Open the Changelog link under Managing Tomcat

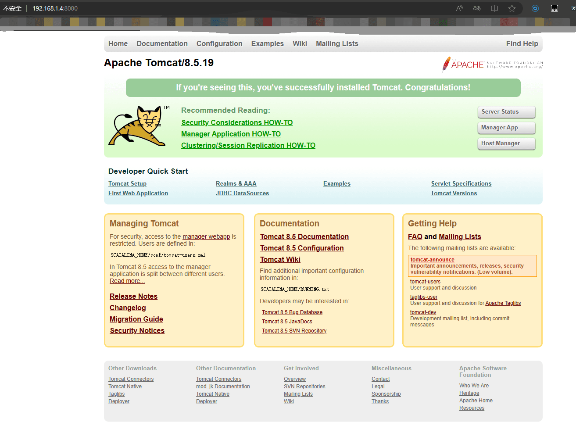(128, 308)
